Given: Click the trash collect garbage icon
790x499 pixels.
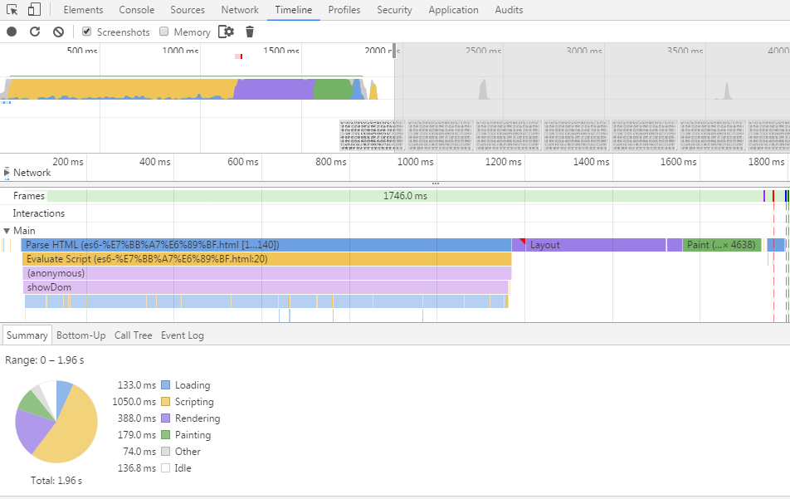Looking at the screenshot, I should click(250, 32).
